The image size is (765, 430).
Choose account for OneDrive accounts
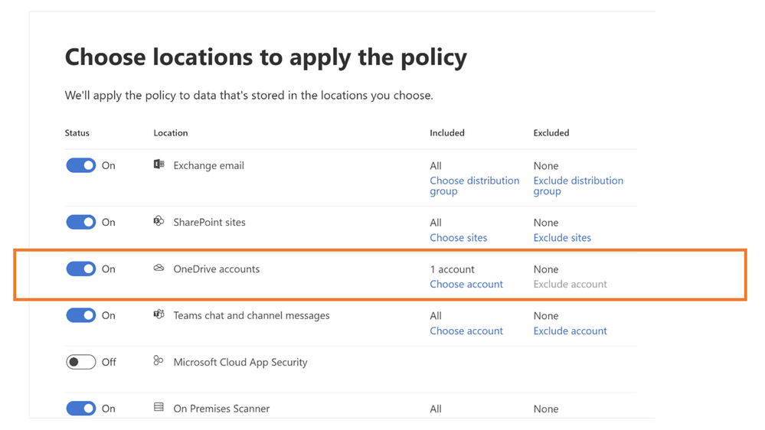click(x=466, y=284)
